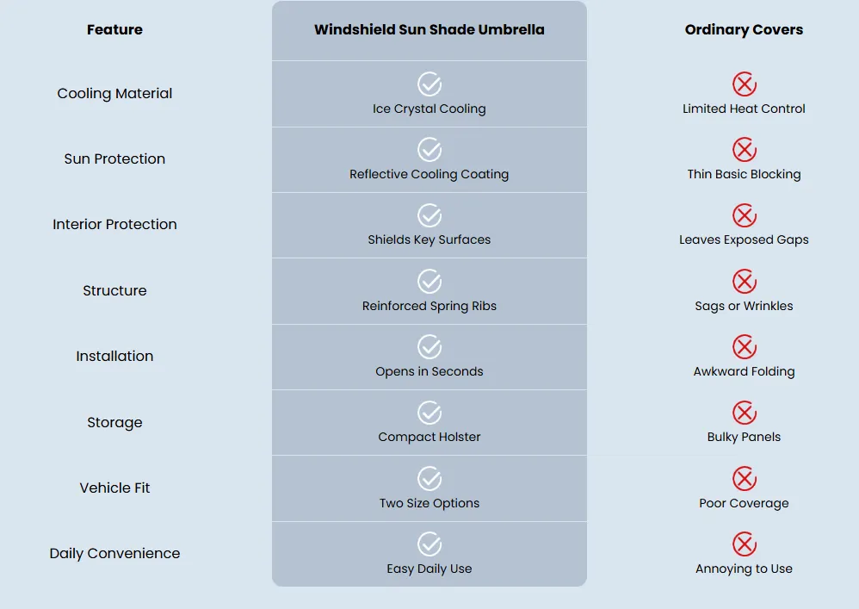Viewport: 859px width, 609px height.
Task: Click the checkmark above Two Size Options
Action: click(x=429, y=479)
